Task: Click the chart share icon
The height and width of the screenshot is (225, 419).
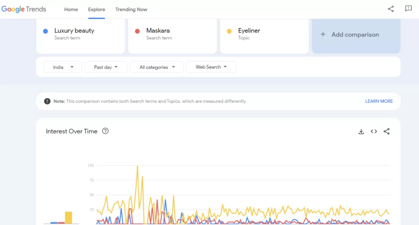Action: click(x=386, y=131)
